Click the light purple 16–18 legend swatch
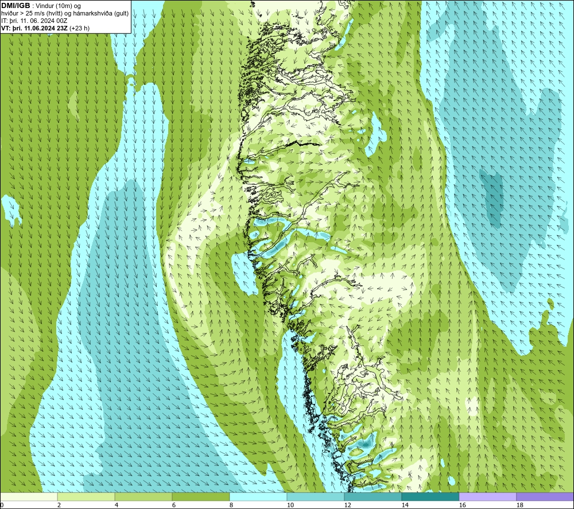This screenshot has width=574, height=509. (487, 496)
